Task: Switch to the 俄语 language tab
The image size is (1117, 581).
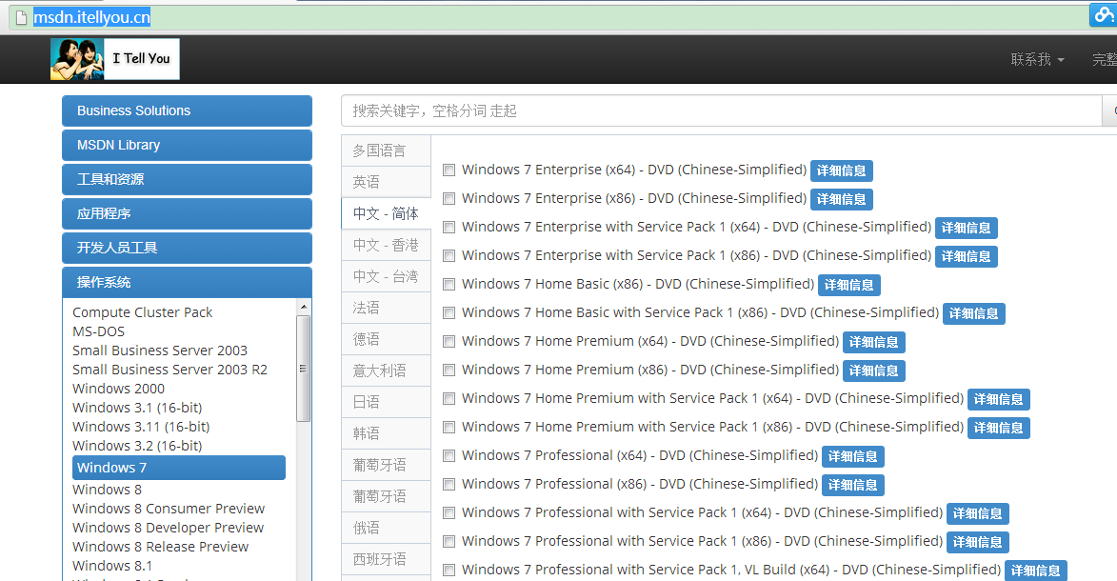Action: click(x=386, y=527)
